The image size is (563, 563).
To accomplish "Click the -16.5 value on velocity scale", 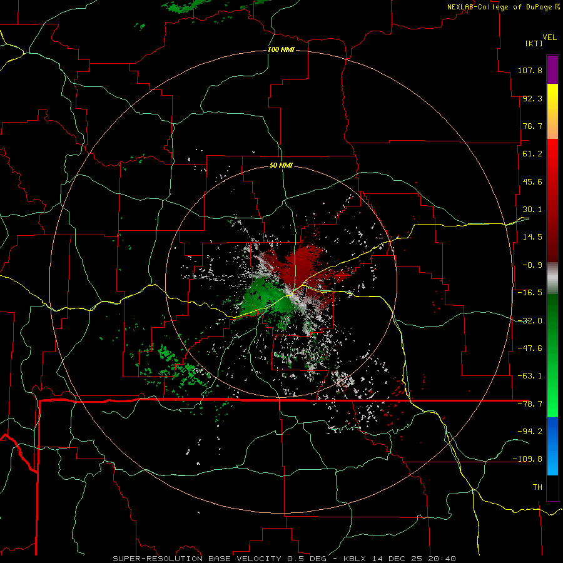I will (x=530, y=293).
